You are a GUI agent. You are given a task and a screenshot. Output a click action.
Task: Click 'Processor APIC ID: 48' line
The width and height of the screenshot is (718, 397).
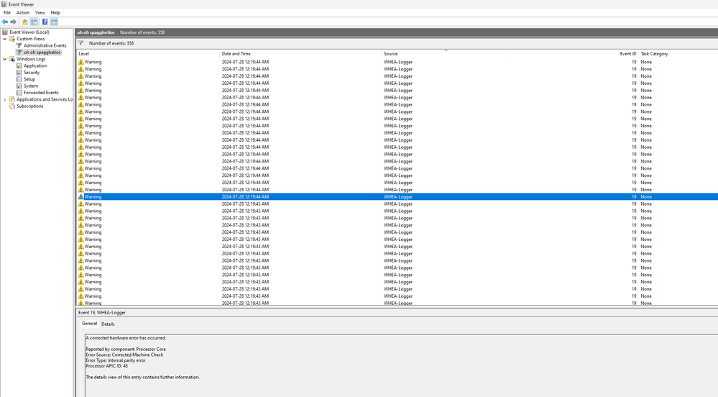pyautogui.click(x=106, y=366)
